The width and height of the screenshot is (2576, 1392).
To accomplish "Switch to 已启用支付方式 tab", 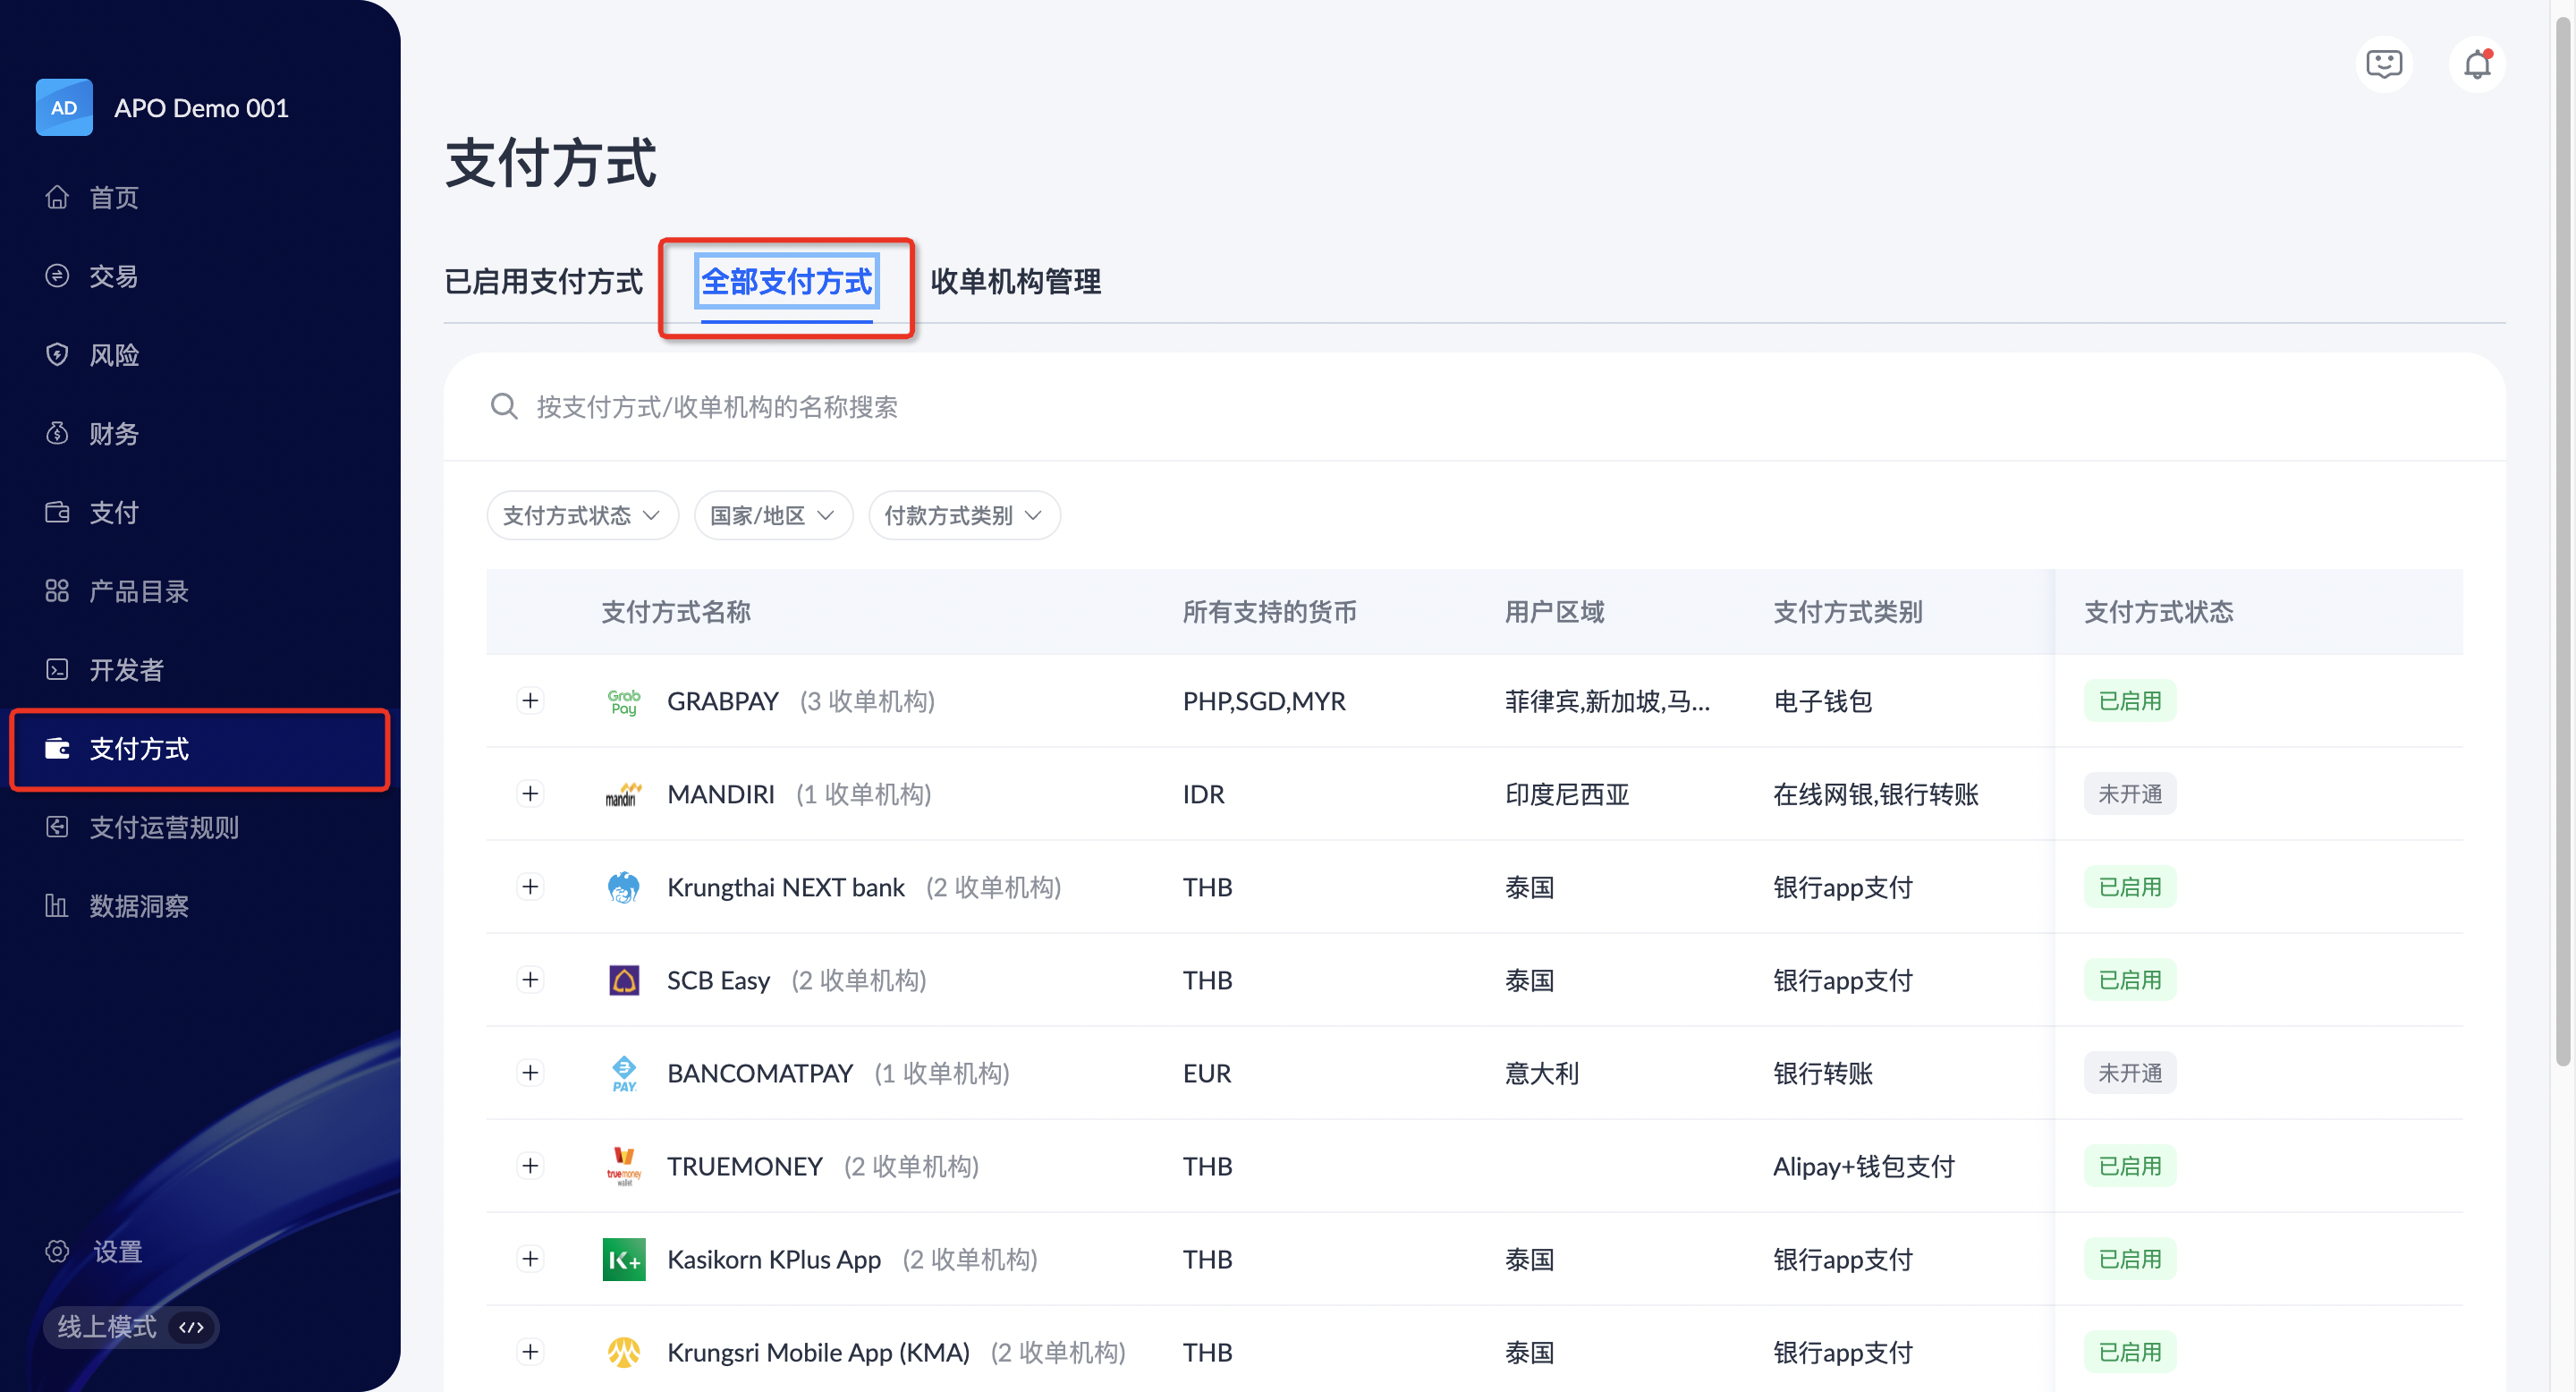I will tap(543, 282).
